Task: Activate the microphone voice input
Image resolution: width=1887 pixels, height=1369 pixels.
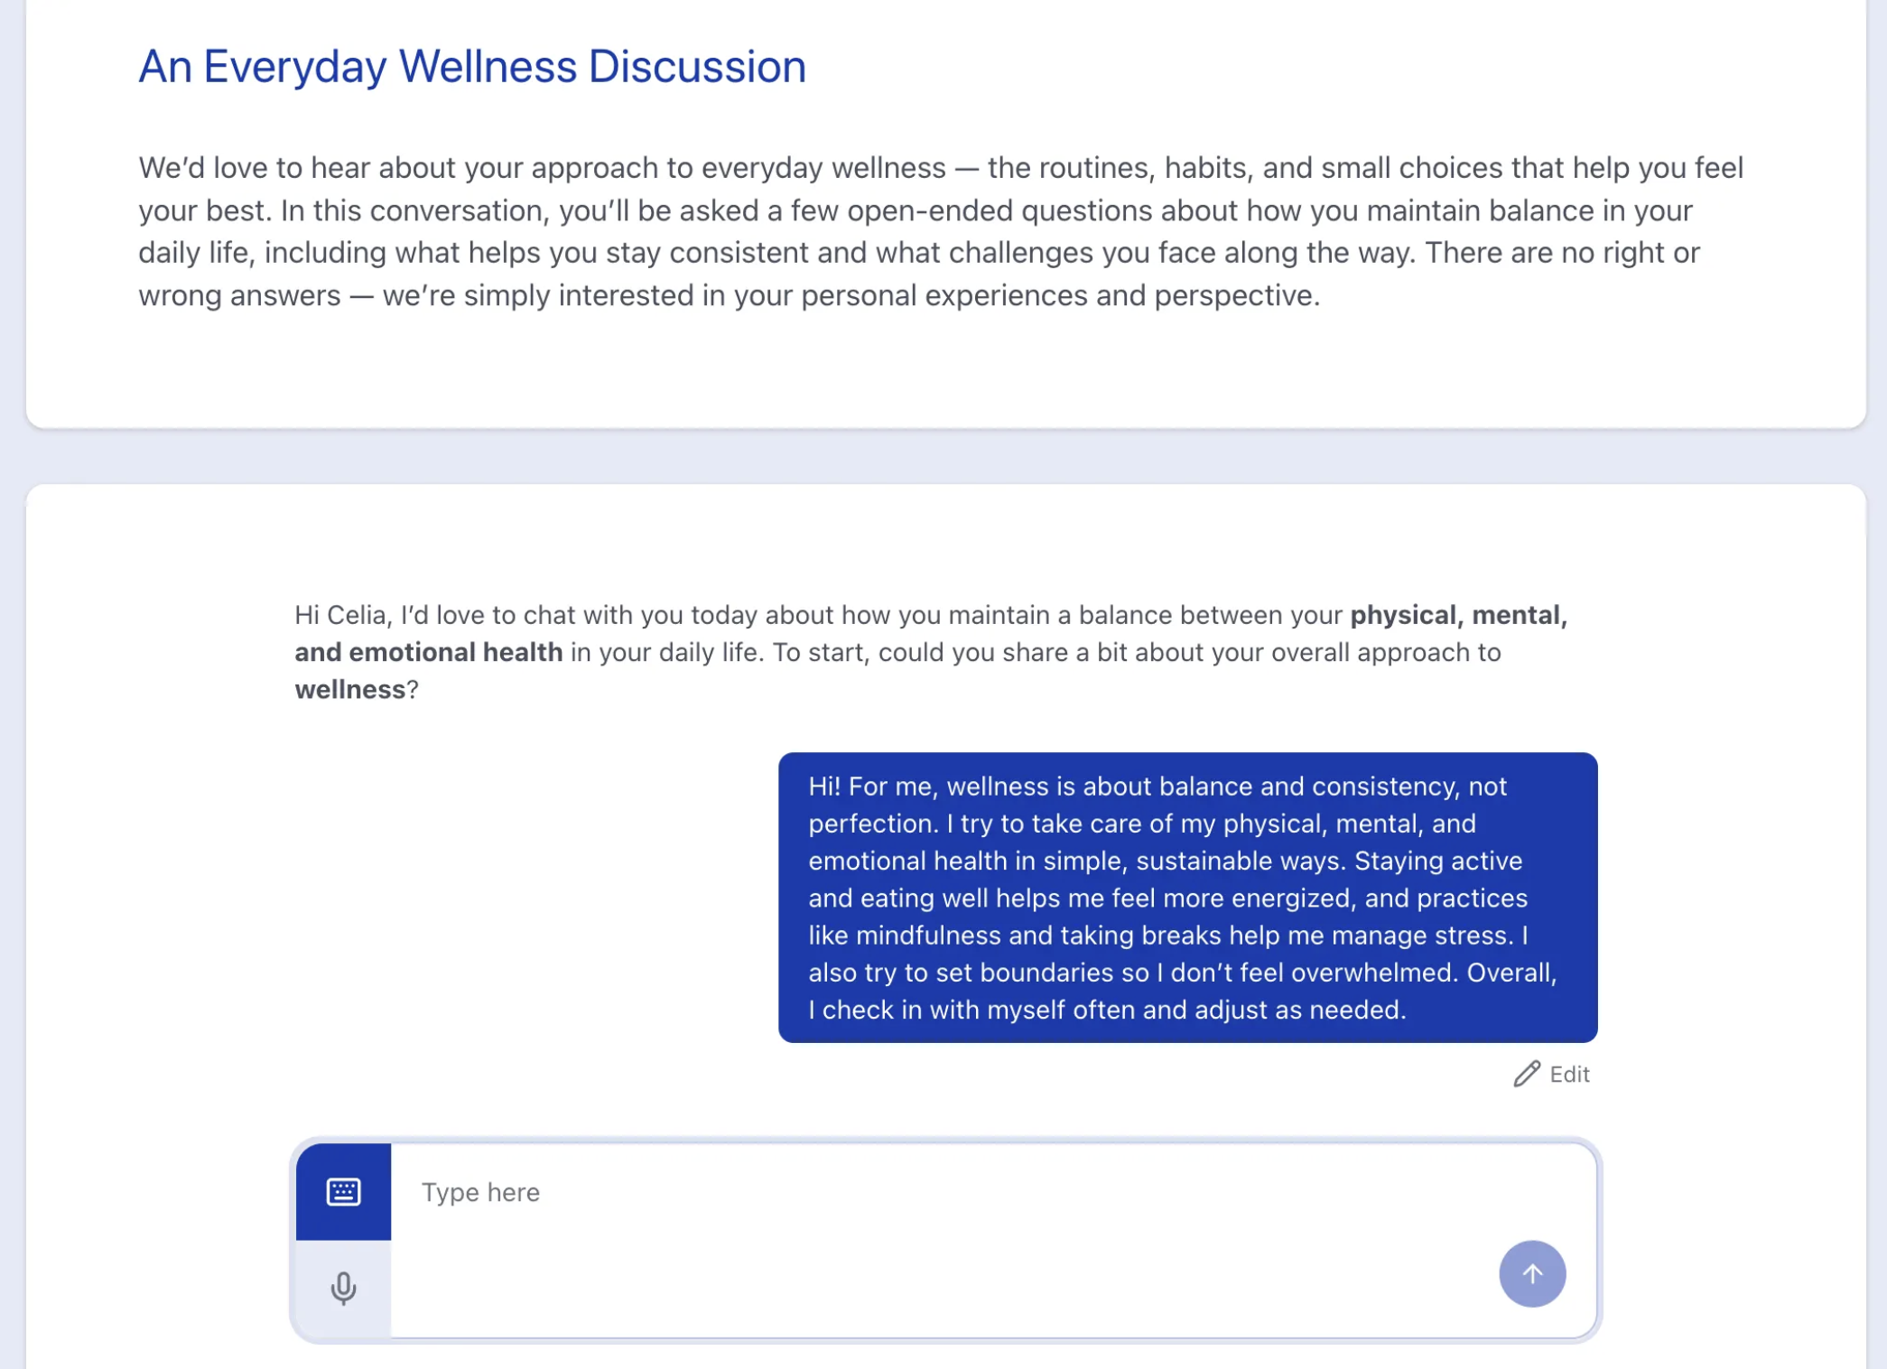Action: click(343, 1288)
